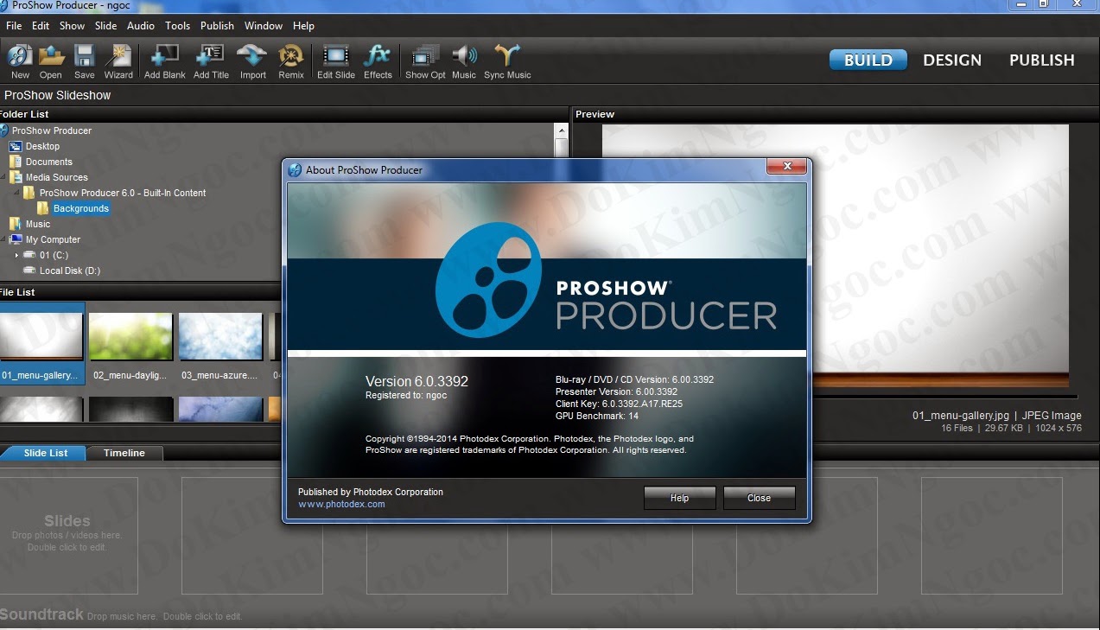Viewport: 1100px width, 630px height.
Task: Launch the Wizard tool
Action: [x=118, y=61]
